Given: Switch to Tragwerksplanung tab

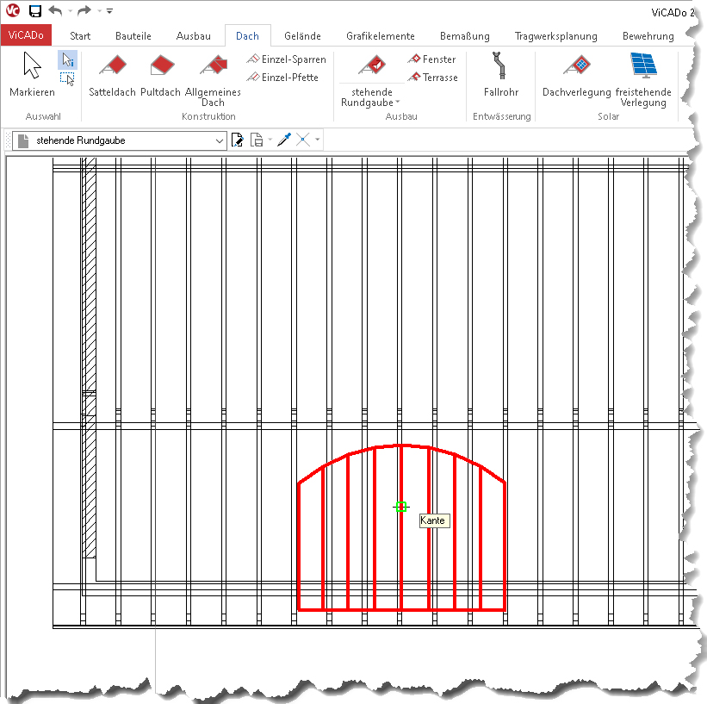Looking at the screenshot, I should point(556,36).
